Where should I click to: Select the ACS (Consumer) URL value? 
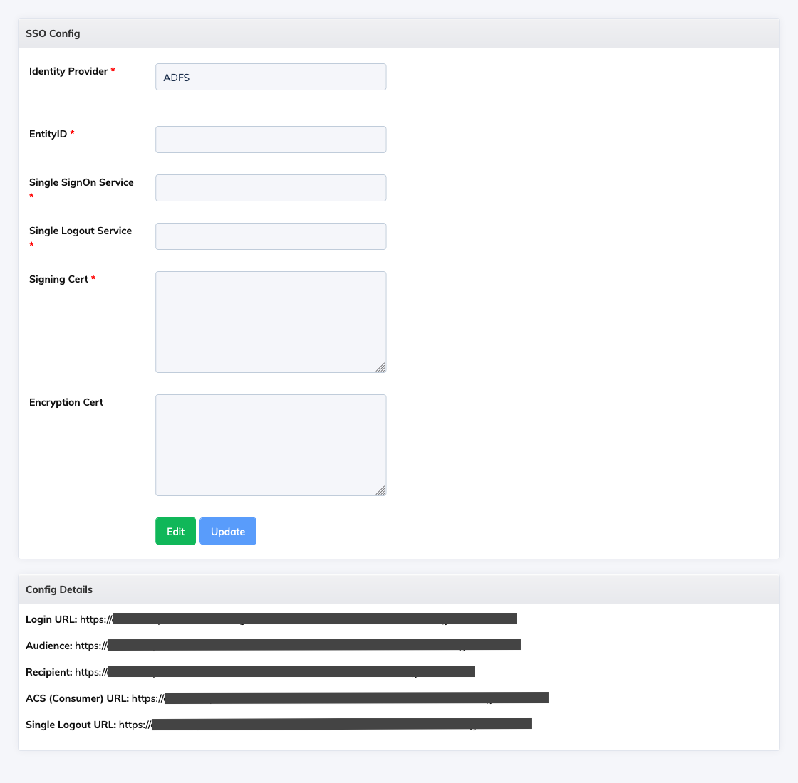click(x=340, y=698)
